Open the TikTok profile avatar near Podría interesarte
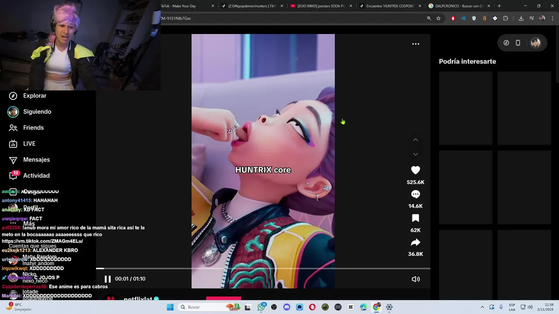Screen dimensions: 559x314 (x=535, y=43)
